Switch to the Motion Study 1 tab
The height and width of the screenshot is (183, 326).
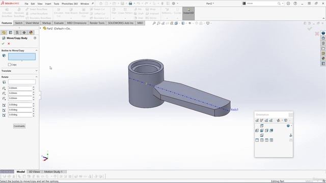point(53,172)
